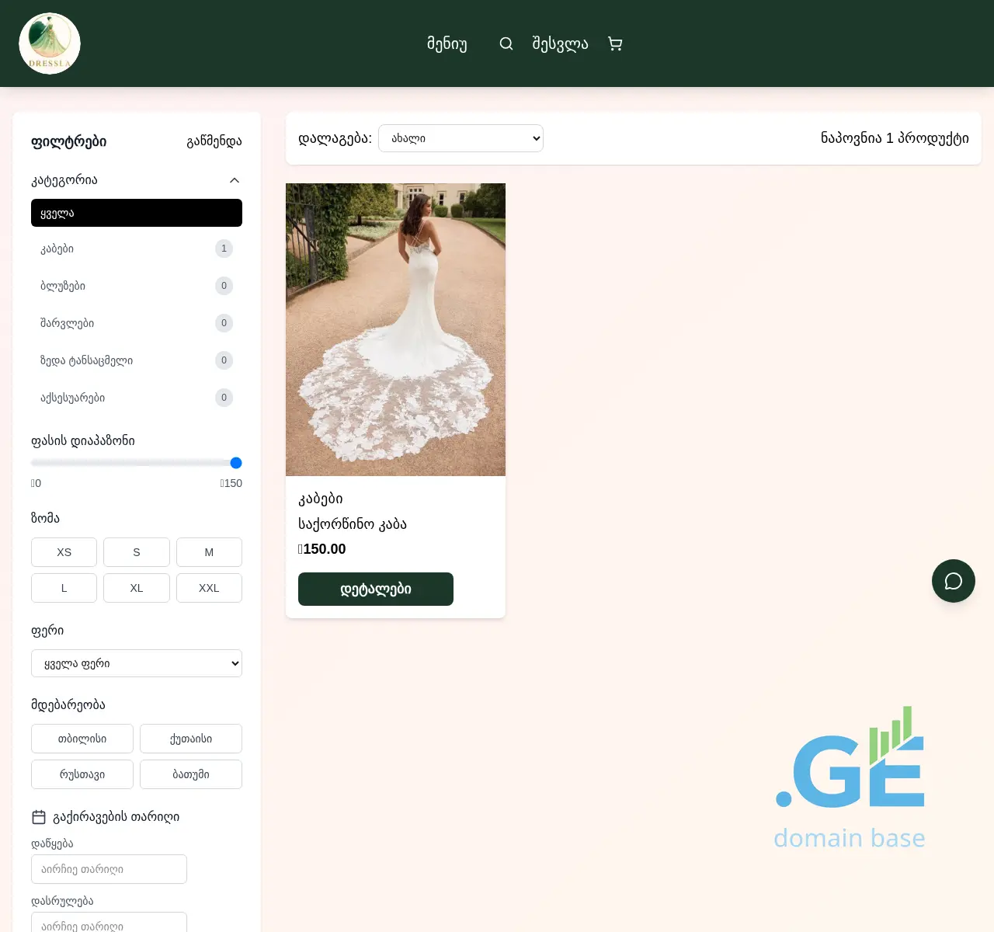Toggle the ბათუმი location filter
This screenshot has height=932, width=994.
[x=191, y=774]
